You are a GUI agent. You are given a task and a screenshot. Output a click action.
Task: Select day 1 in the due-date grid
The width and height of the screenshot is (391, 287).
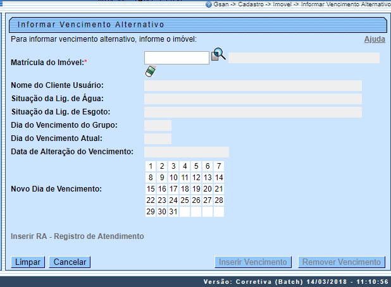pos(151,166)
